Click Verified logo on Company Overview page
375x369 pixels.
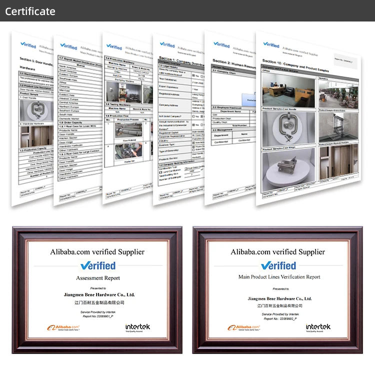[x=167, y=44]
